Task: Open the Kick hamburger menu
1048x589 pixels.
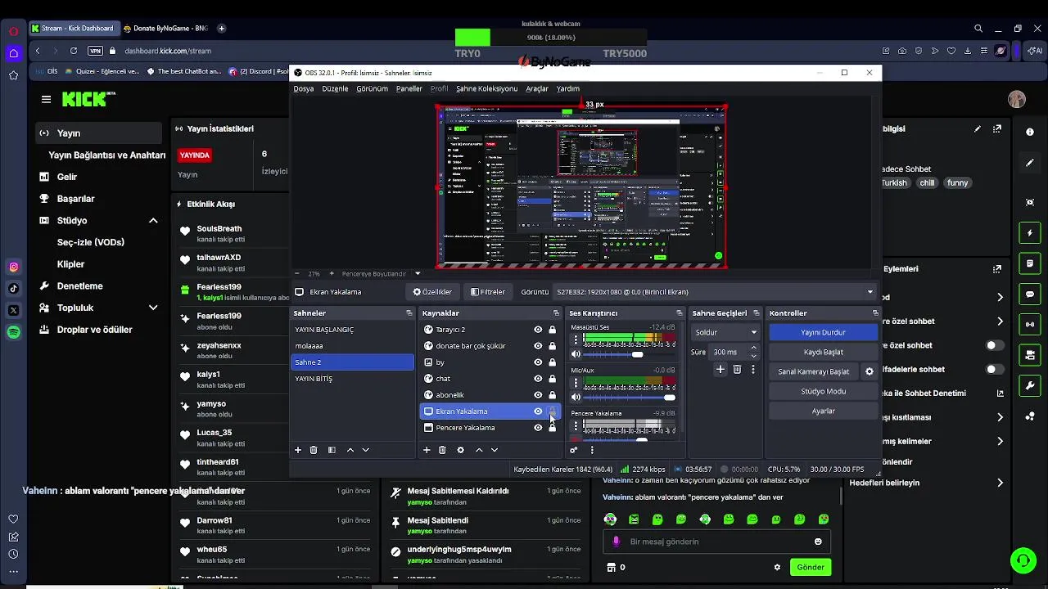Action: pyautogui.click(x=46, y=99)
